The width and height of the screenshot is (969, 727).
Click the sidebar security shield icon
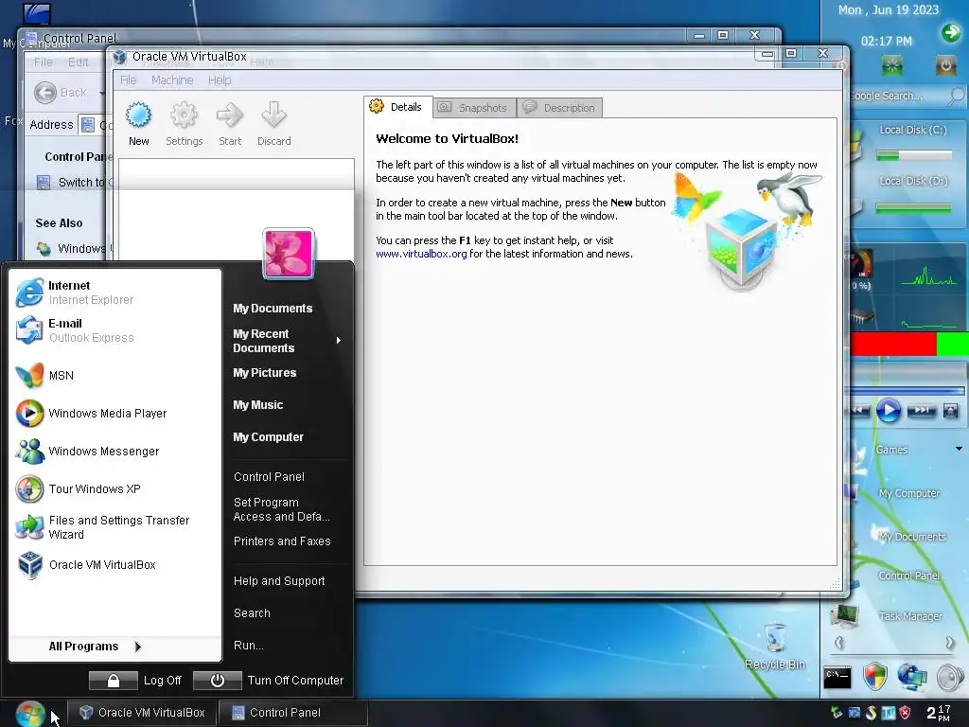[x=874, y=676]
